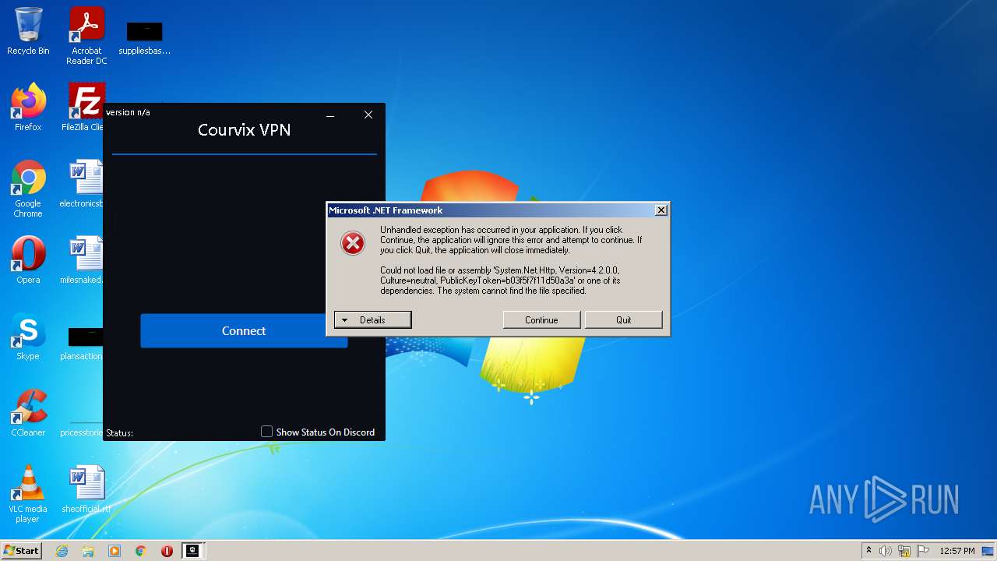Image resolution: width=997 pixels, height=561 pixels.
Task: Open the plansaction desktop file
Action: [x=83, y=343]
